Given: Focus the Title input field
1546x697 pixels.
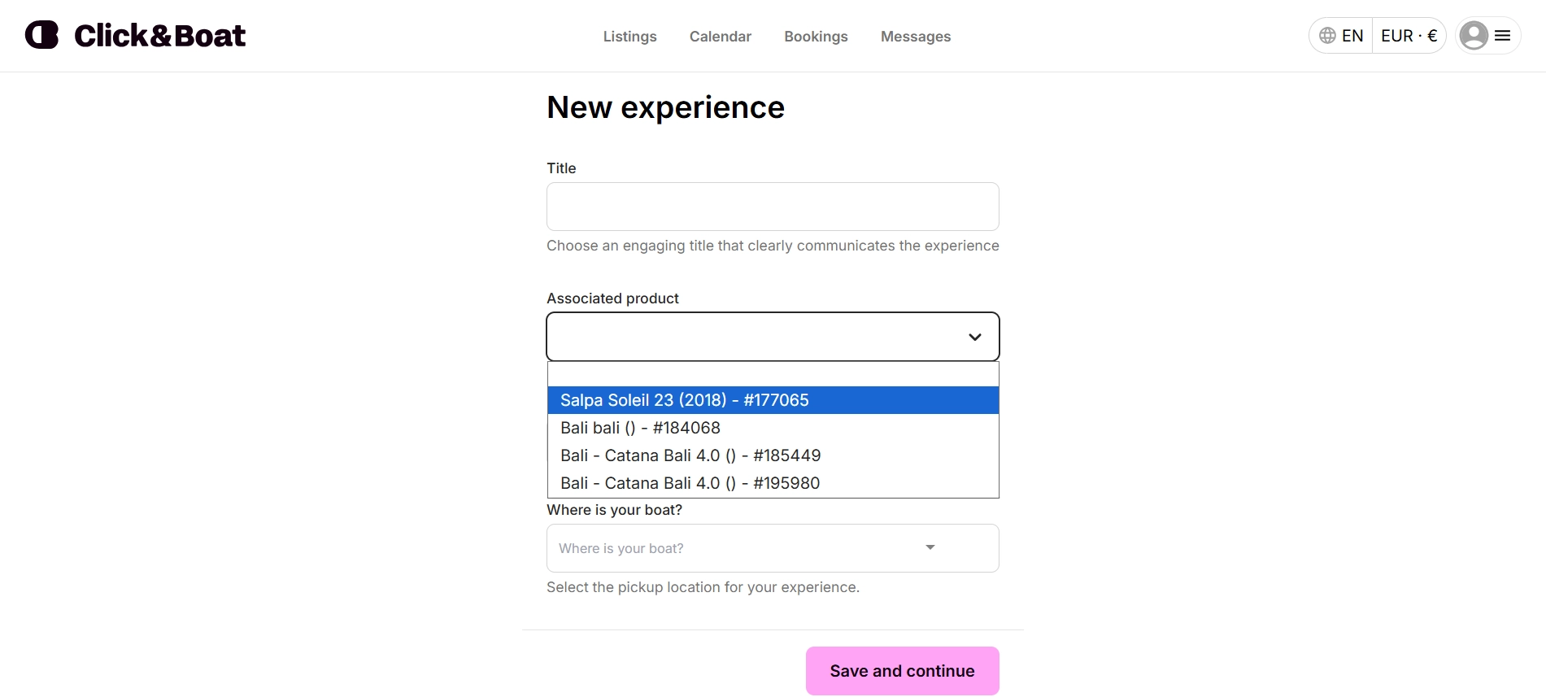Looking at the screenshot, I should (773, 207).
